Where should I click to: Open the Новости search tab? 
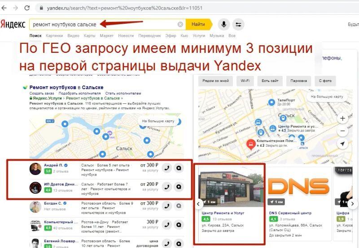(x=126, y=35)
